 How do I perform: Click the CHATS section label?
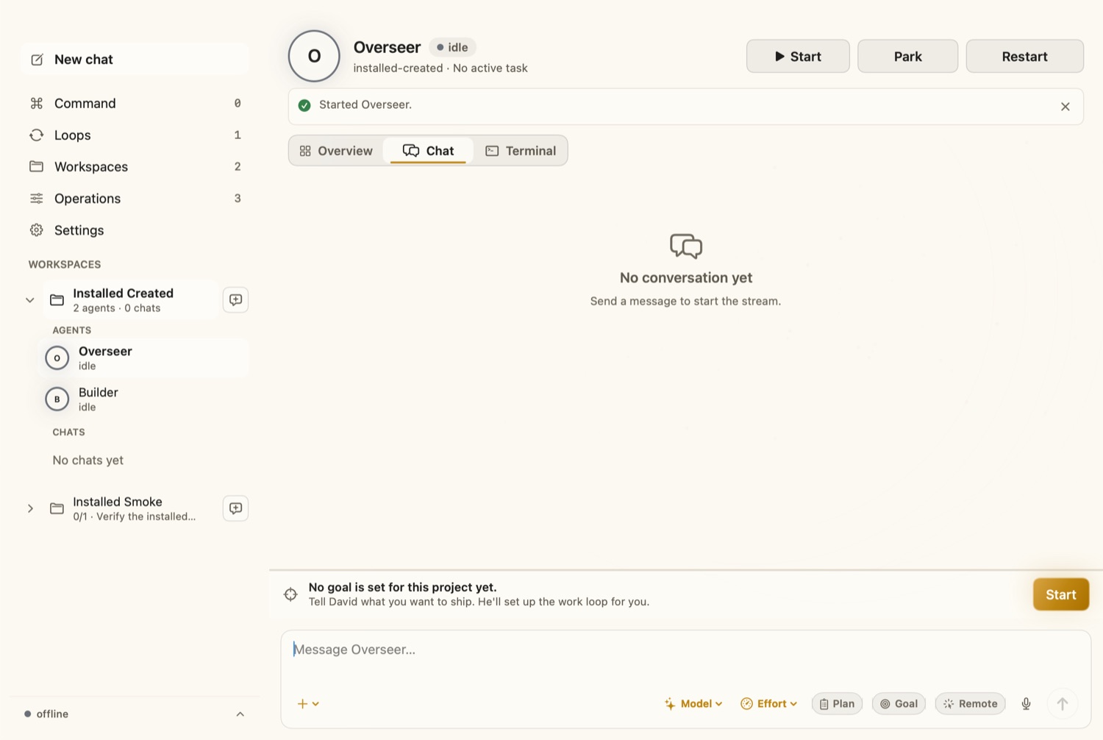point(68,433)
